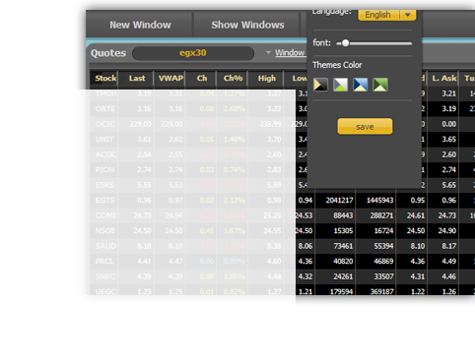Select the OCIC stock row name

tap(105, 124)
